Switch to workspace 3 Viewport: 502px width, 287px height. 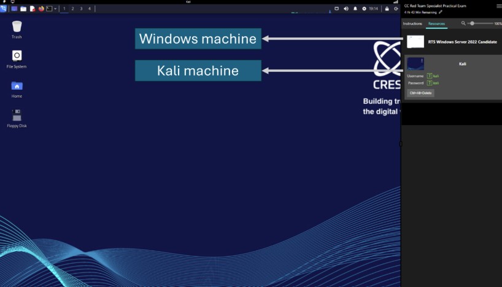81,9
